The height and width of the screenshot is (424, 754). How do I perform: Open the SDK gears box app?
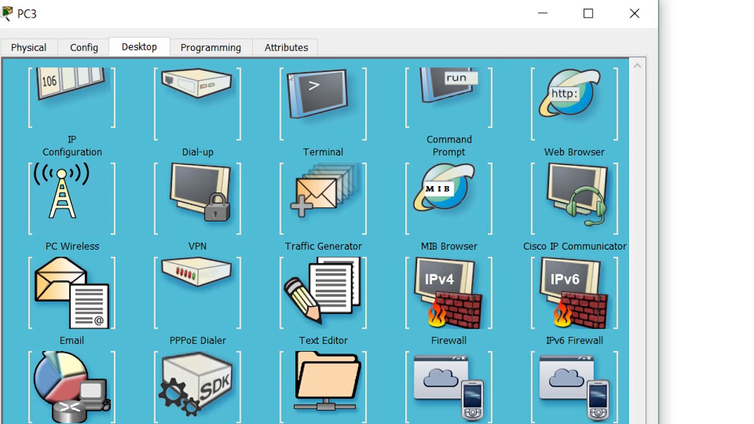197,387
